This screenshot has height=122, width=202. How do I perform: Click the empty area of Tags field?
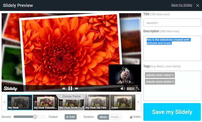pyautogui.click(x=172, y=92)
